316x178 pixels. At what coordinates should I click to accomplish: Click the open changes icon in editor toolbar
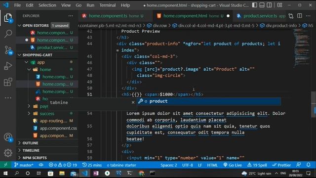(291, 16)
